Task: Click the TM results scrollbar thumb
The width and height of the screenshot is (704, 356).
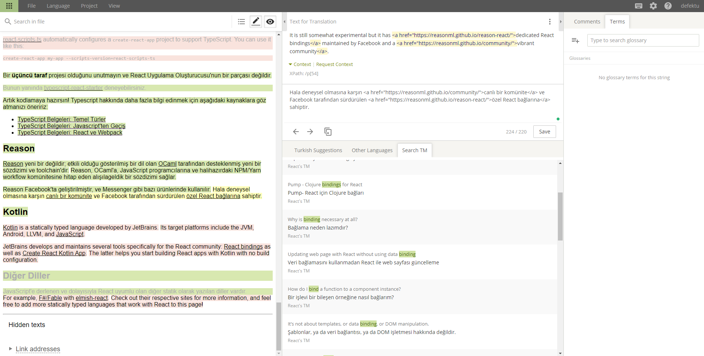Action: 560,216
